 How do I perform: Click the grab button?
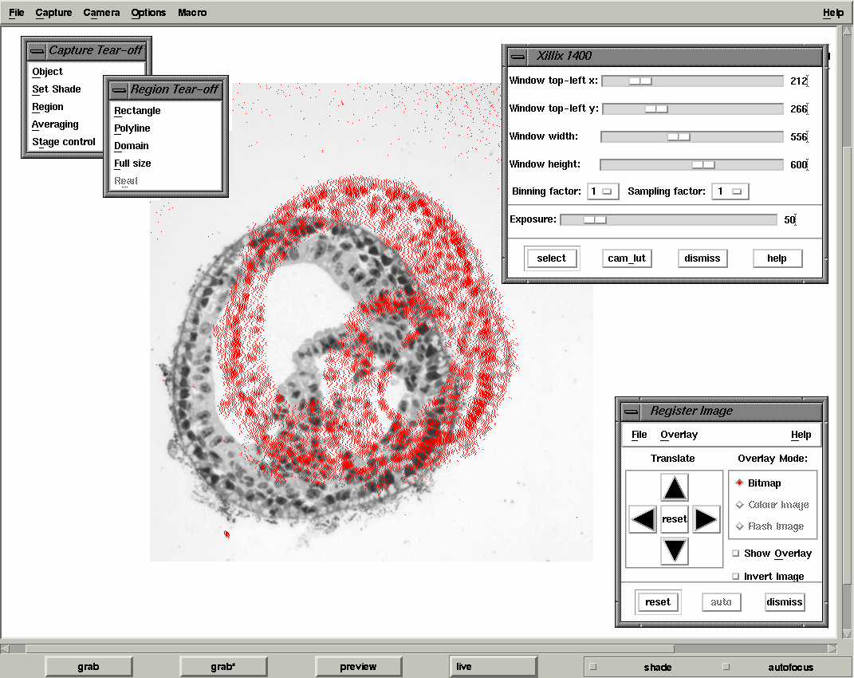(x=89, y=667)
